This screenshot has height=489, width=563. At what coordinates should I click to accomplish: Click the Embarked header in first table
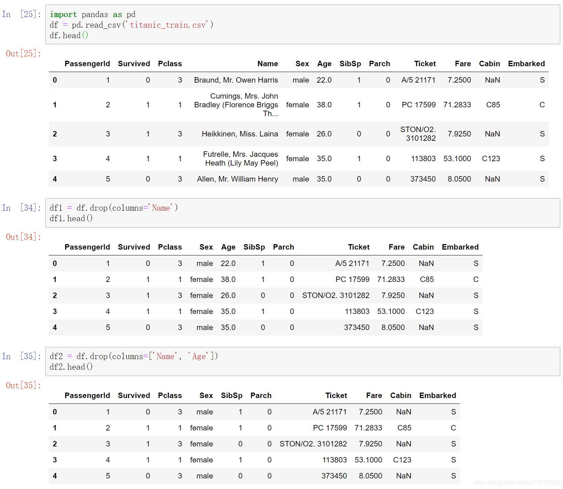(526, 64)
